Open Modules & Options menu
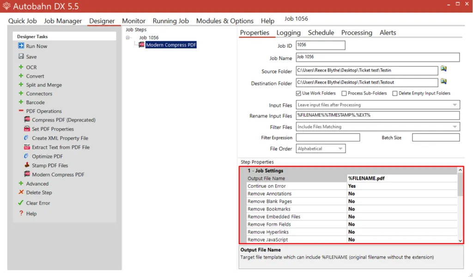The width and height of the screenshot is (473, 277). point(225,21)
